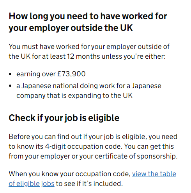Open the 'view the table' link

pyautogui.click(x=154, y=174)
